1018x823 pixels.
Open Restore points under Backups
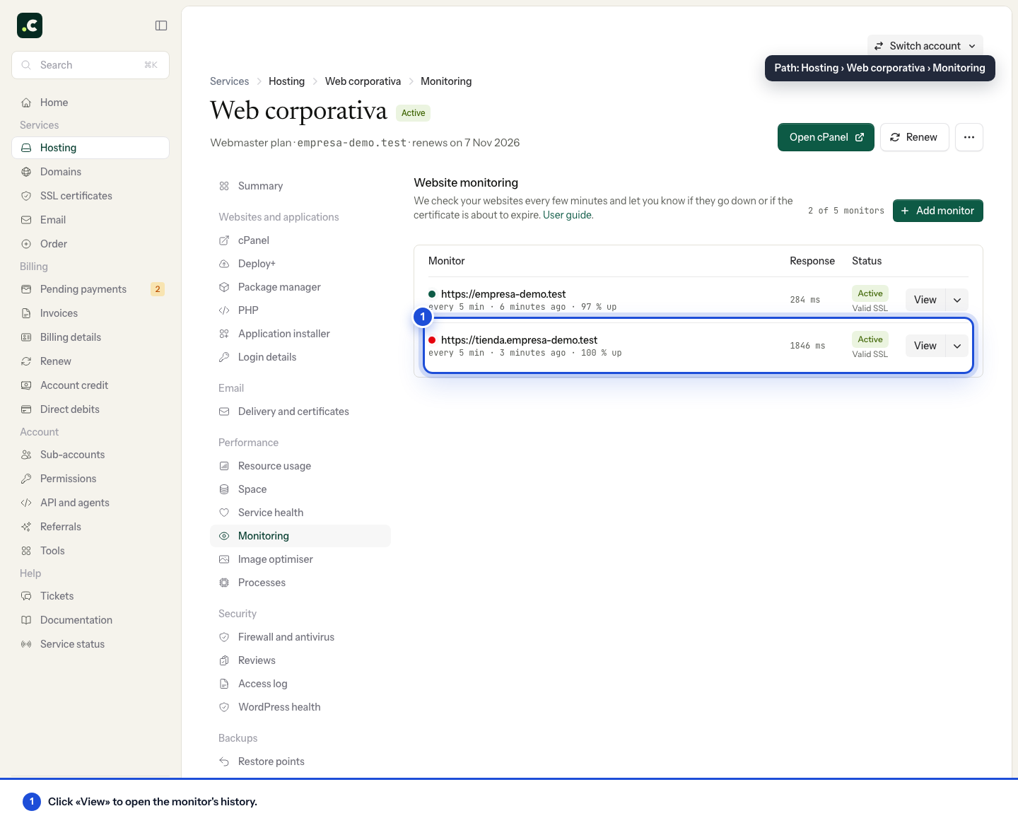tap(300, 761)
